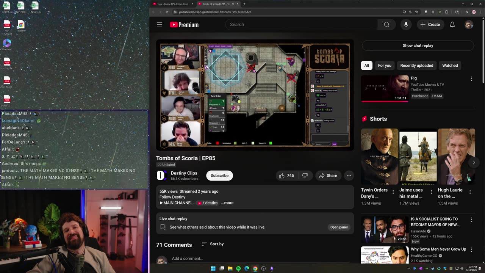485x273 pixels.
Task: Open the Office Setup desktop icon
Action: (7, 45)
